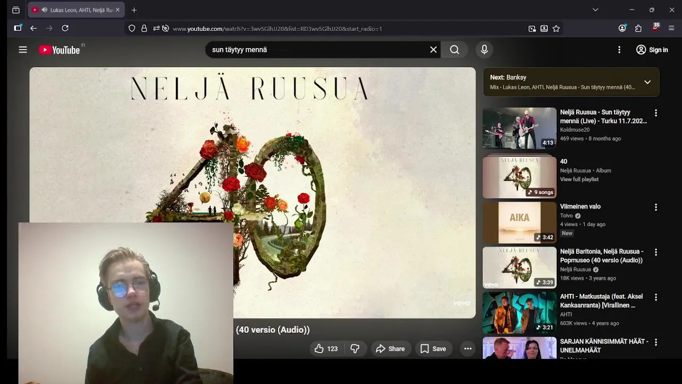Viewport: 682px width, 384px height.
Task: Go to the YouTube home logo
Action: tap(59, 50)
